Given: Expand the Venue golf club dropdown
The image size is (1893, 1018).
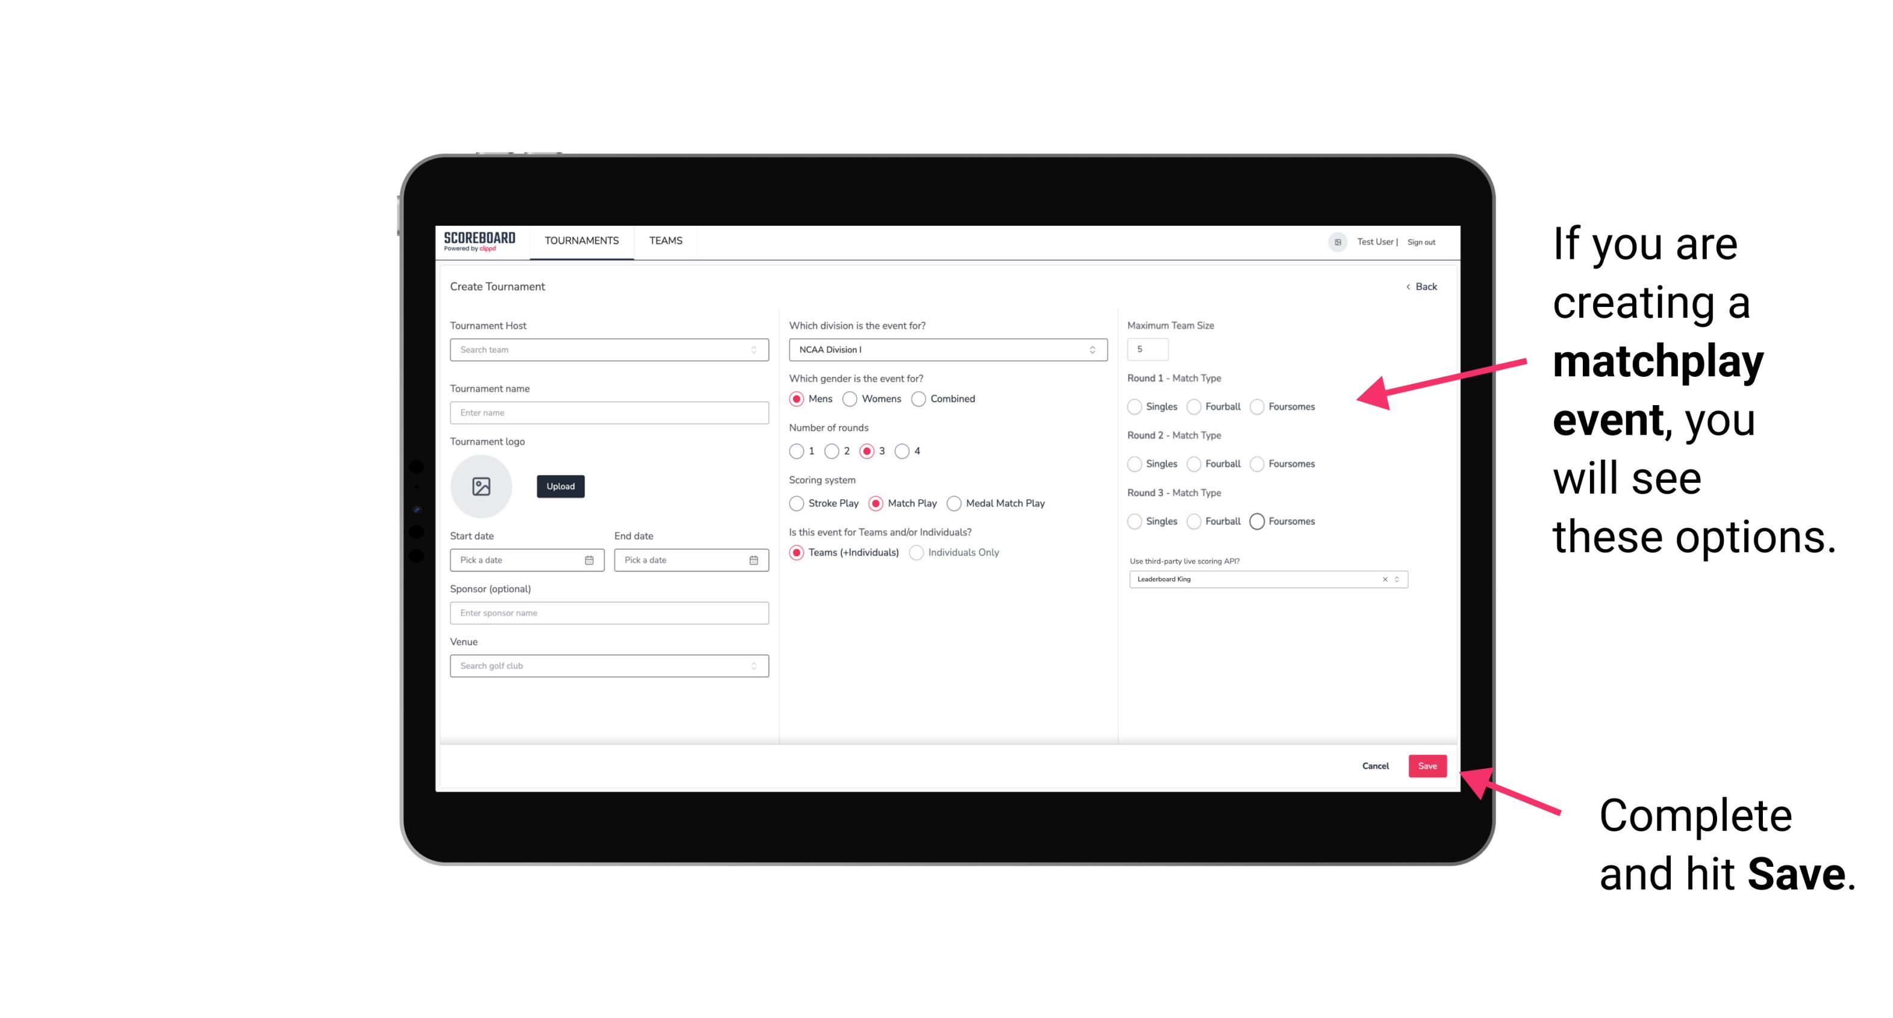Looking at the screenshot, I should [752, 666].
